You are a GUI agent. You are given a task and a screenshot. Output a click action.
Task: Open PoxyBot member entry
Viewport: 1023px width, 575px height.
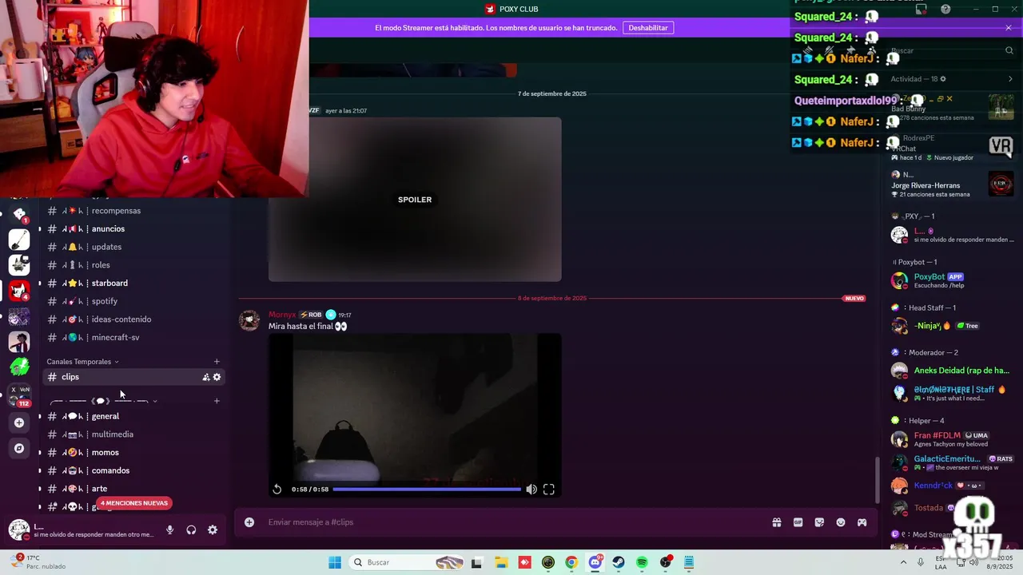point(953,280)
